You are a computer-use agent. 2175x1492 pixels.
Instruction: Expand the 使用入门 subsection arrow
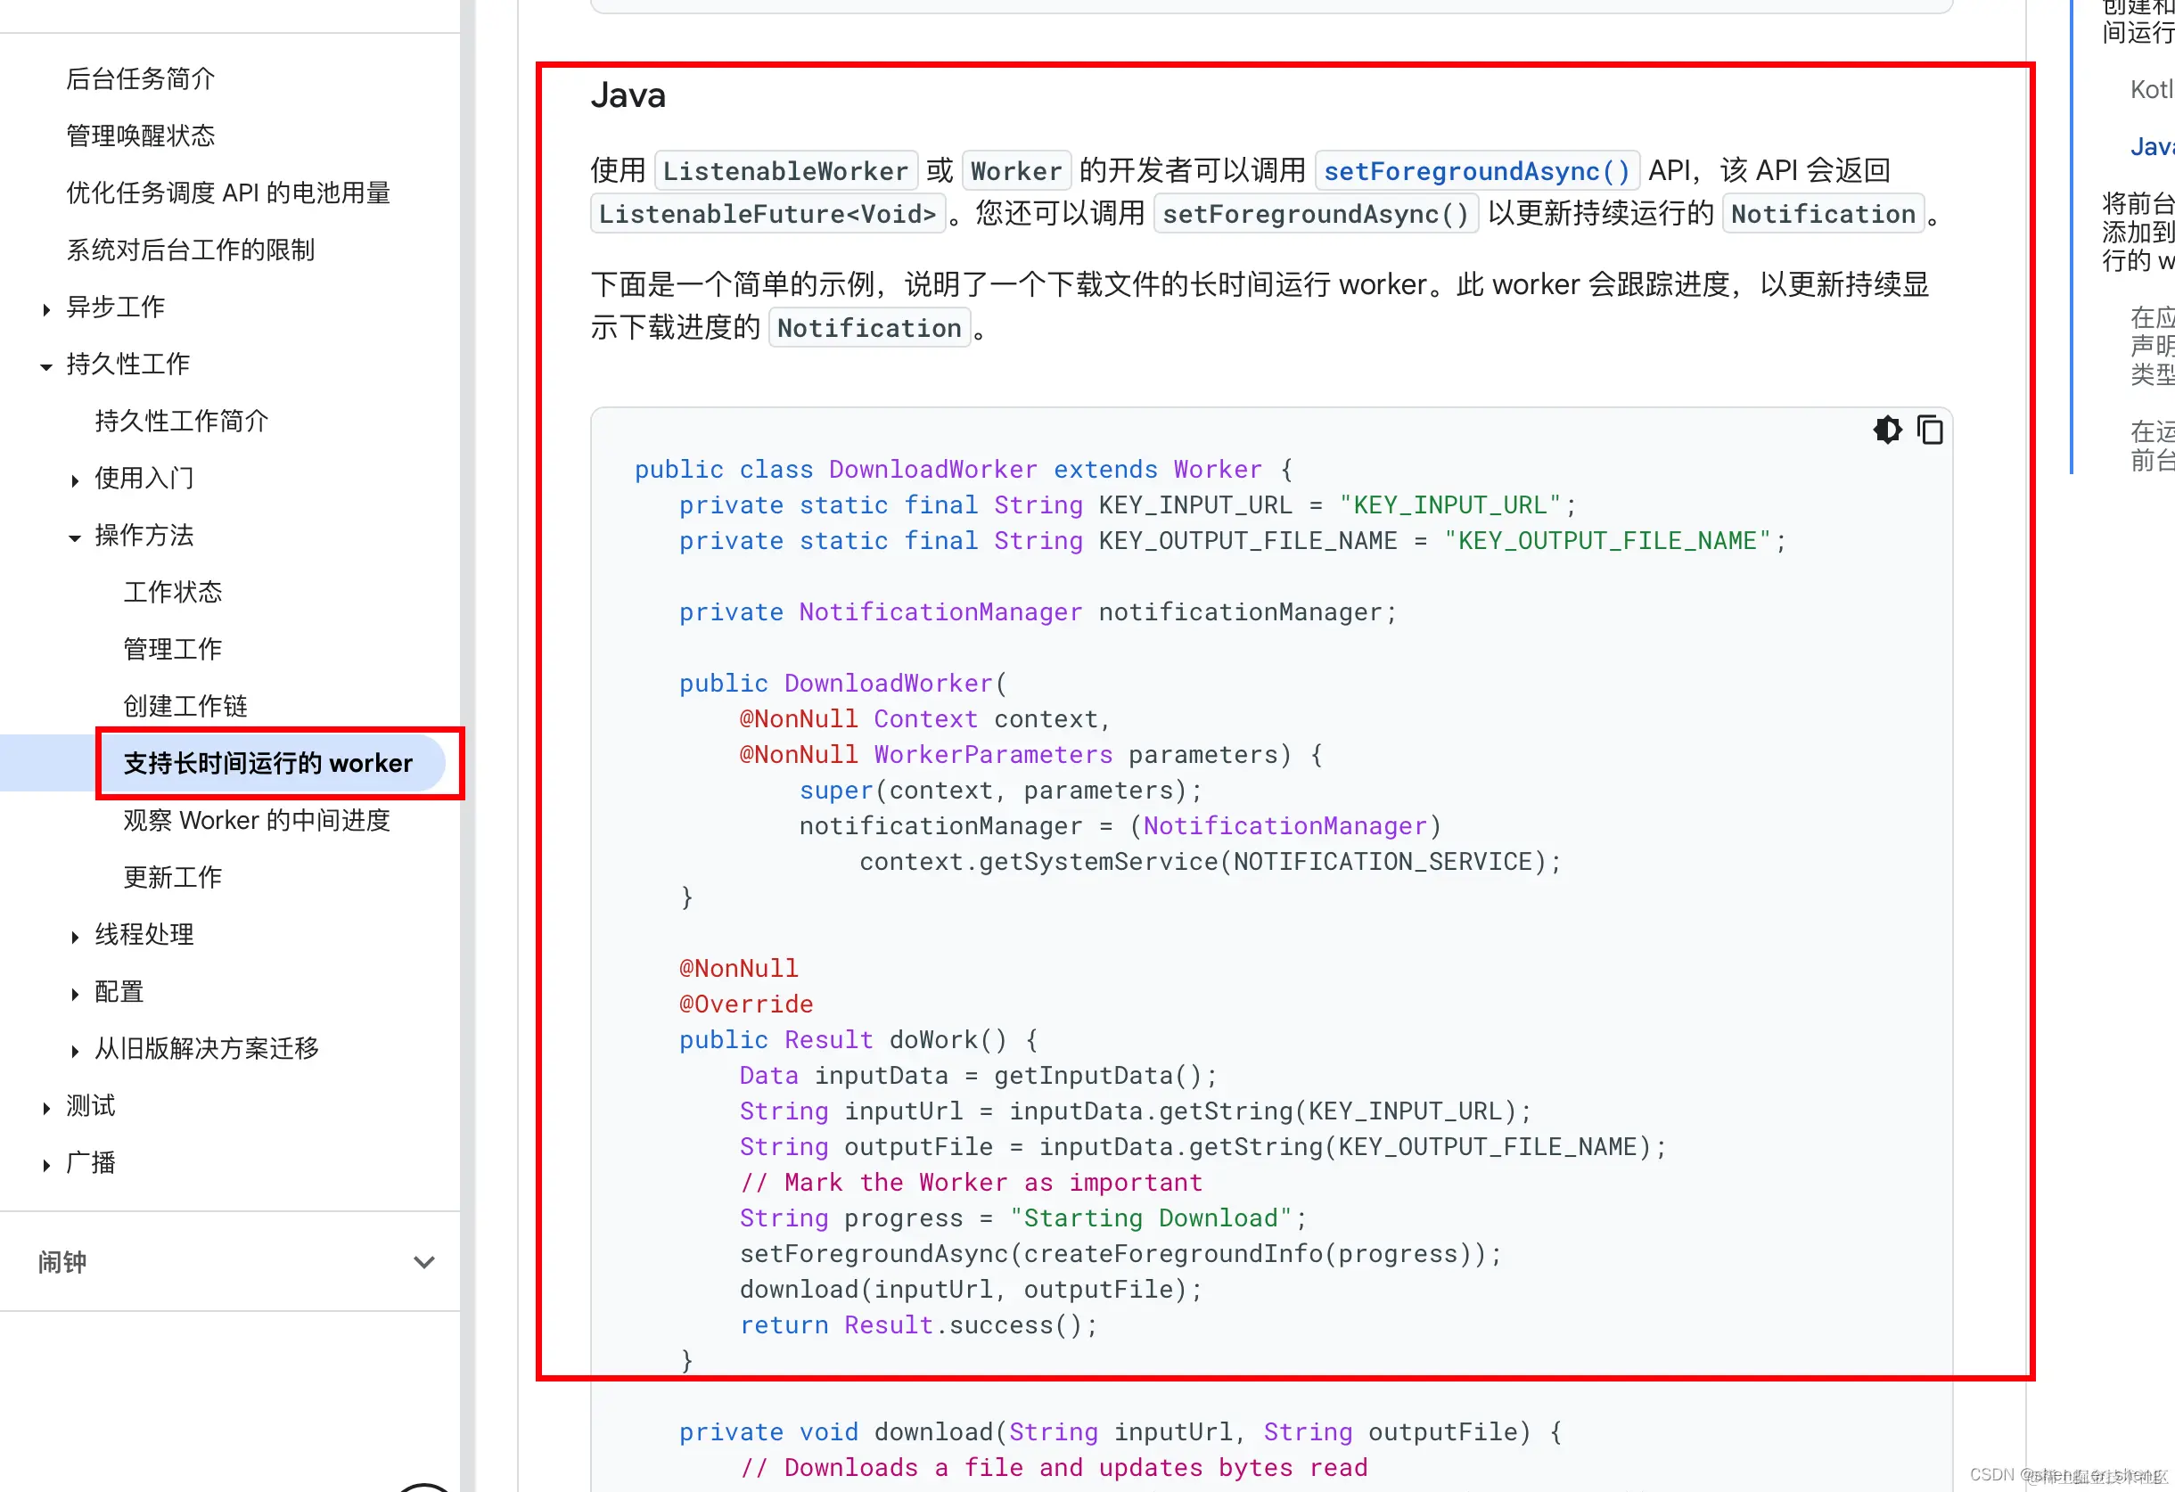[x=75, y=480]
